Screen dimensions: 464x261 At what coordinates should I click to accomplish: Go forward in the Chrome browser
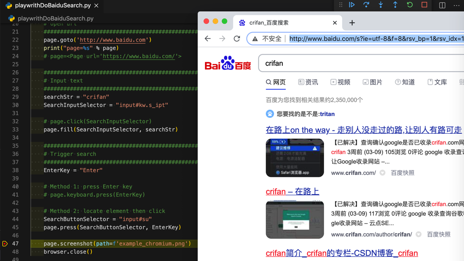[222, 39]
